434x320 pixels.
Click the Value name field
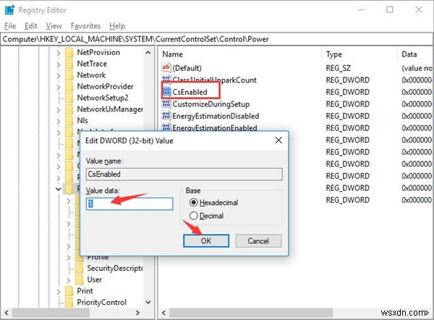click(184, 174)
